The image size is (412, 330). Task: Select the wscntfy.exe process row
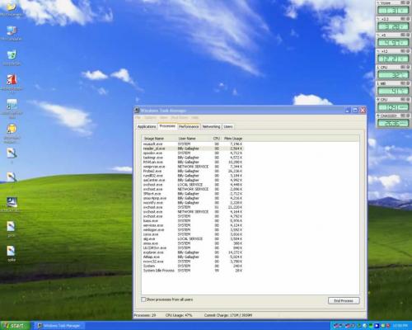point(193,203)
